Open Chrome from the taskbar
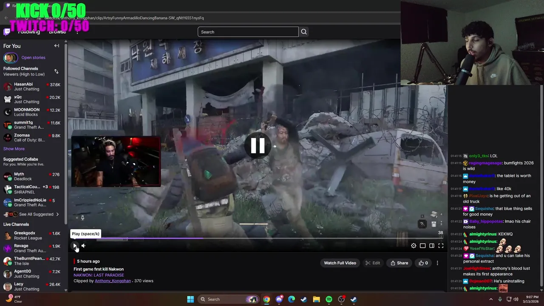This screenshot has width=544, height=306. pyautogui.click(x=266, y=299)
